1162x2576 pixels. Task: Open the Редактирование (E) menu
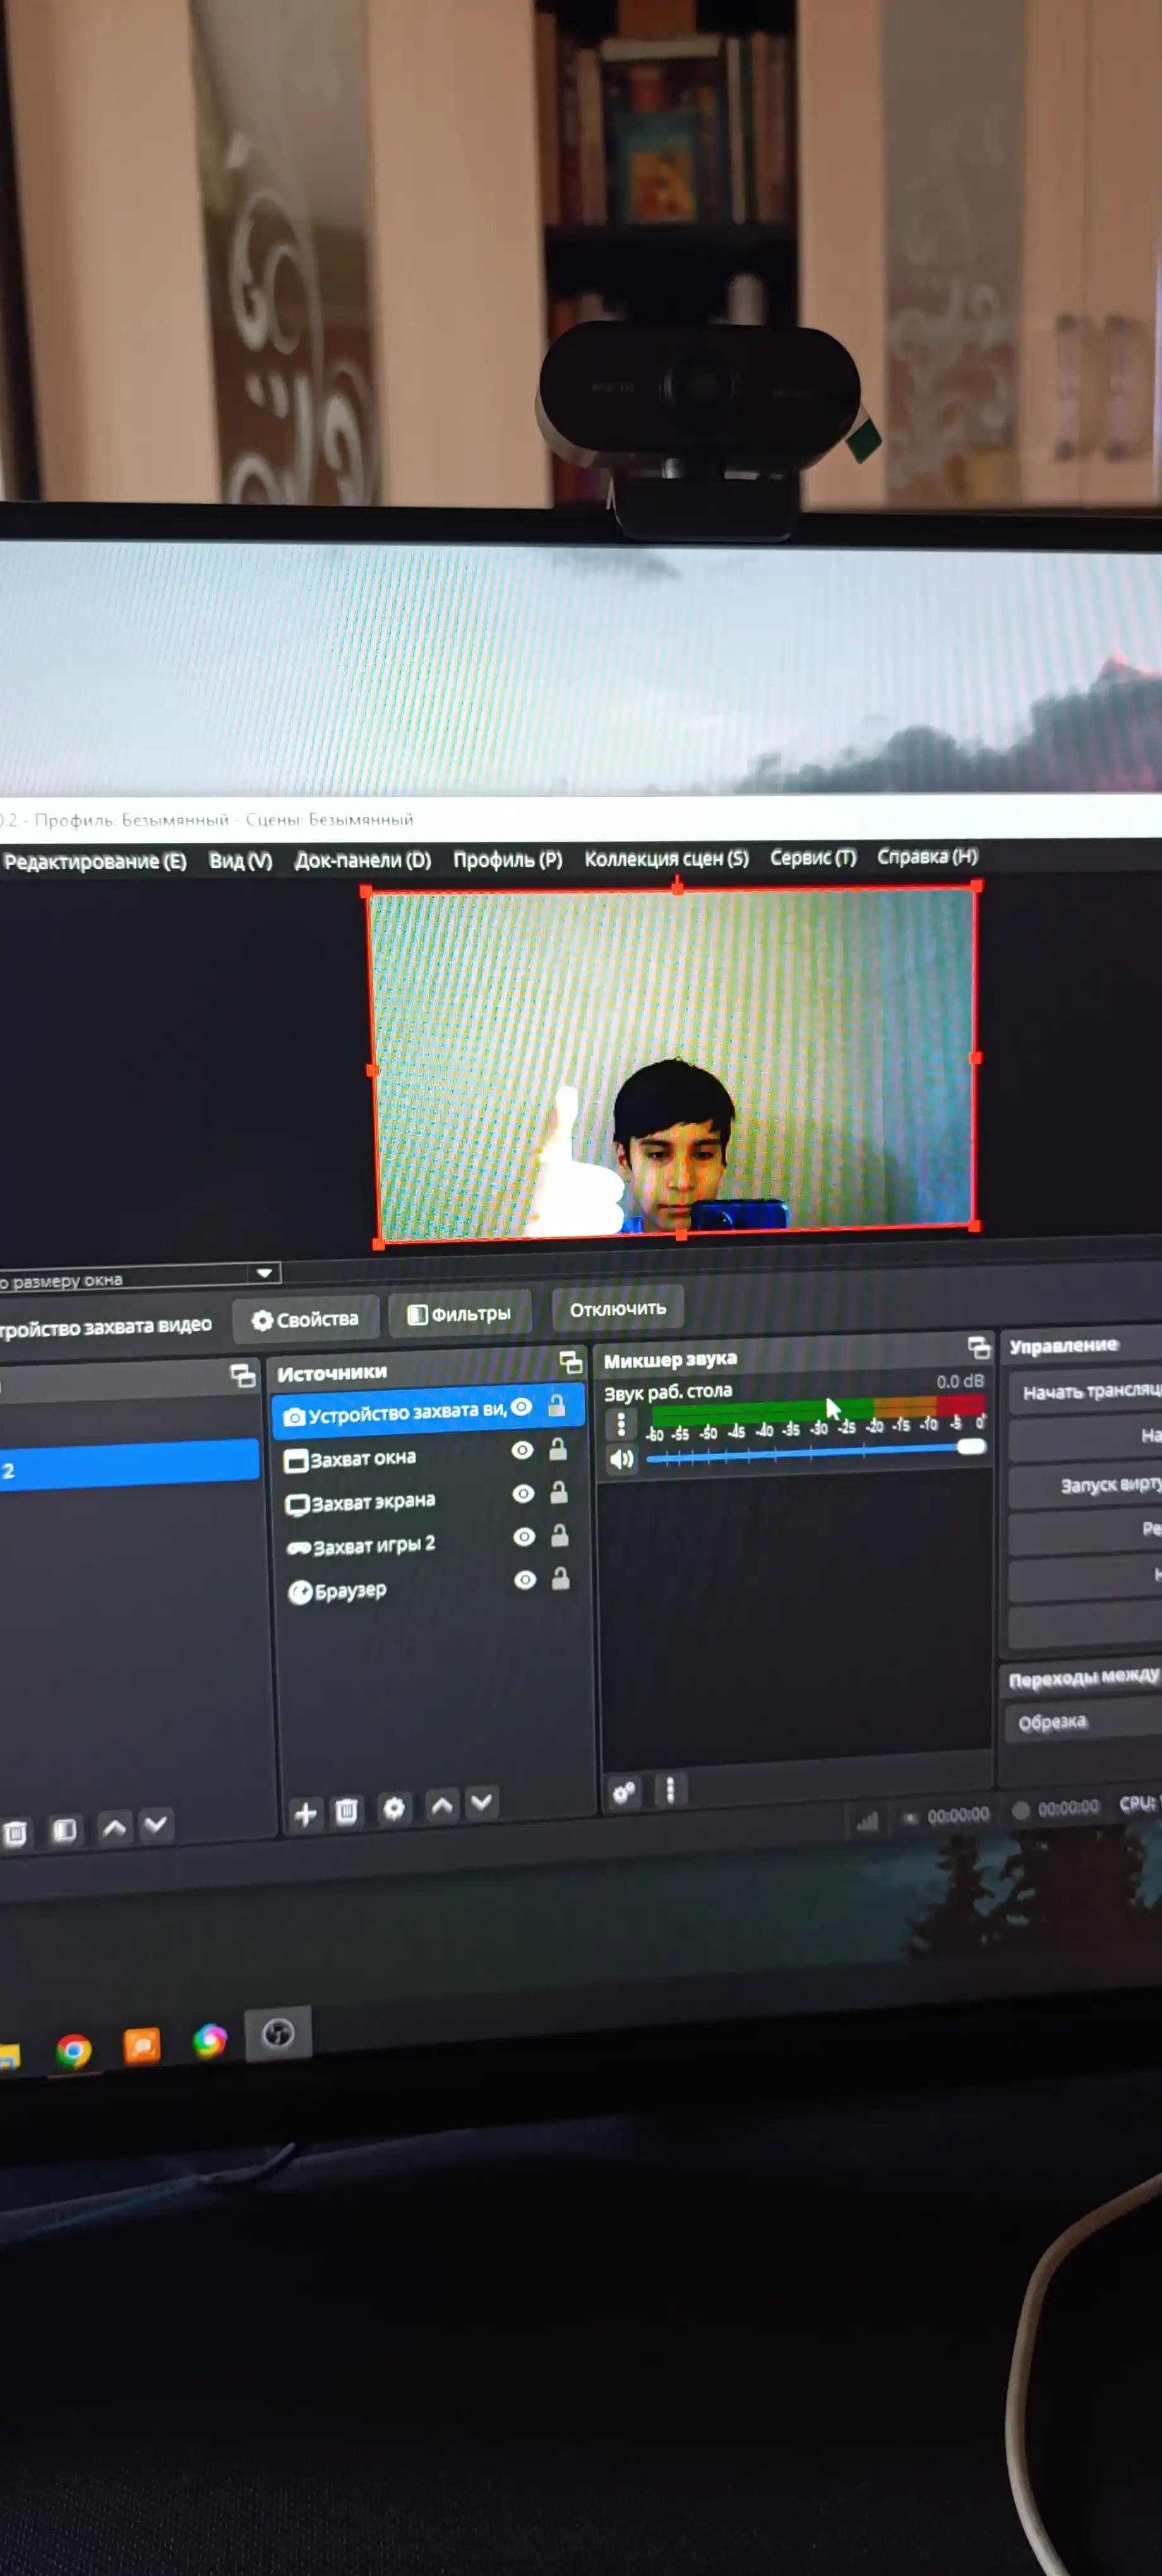[94, 862]
